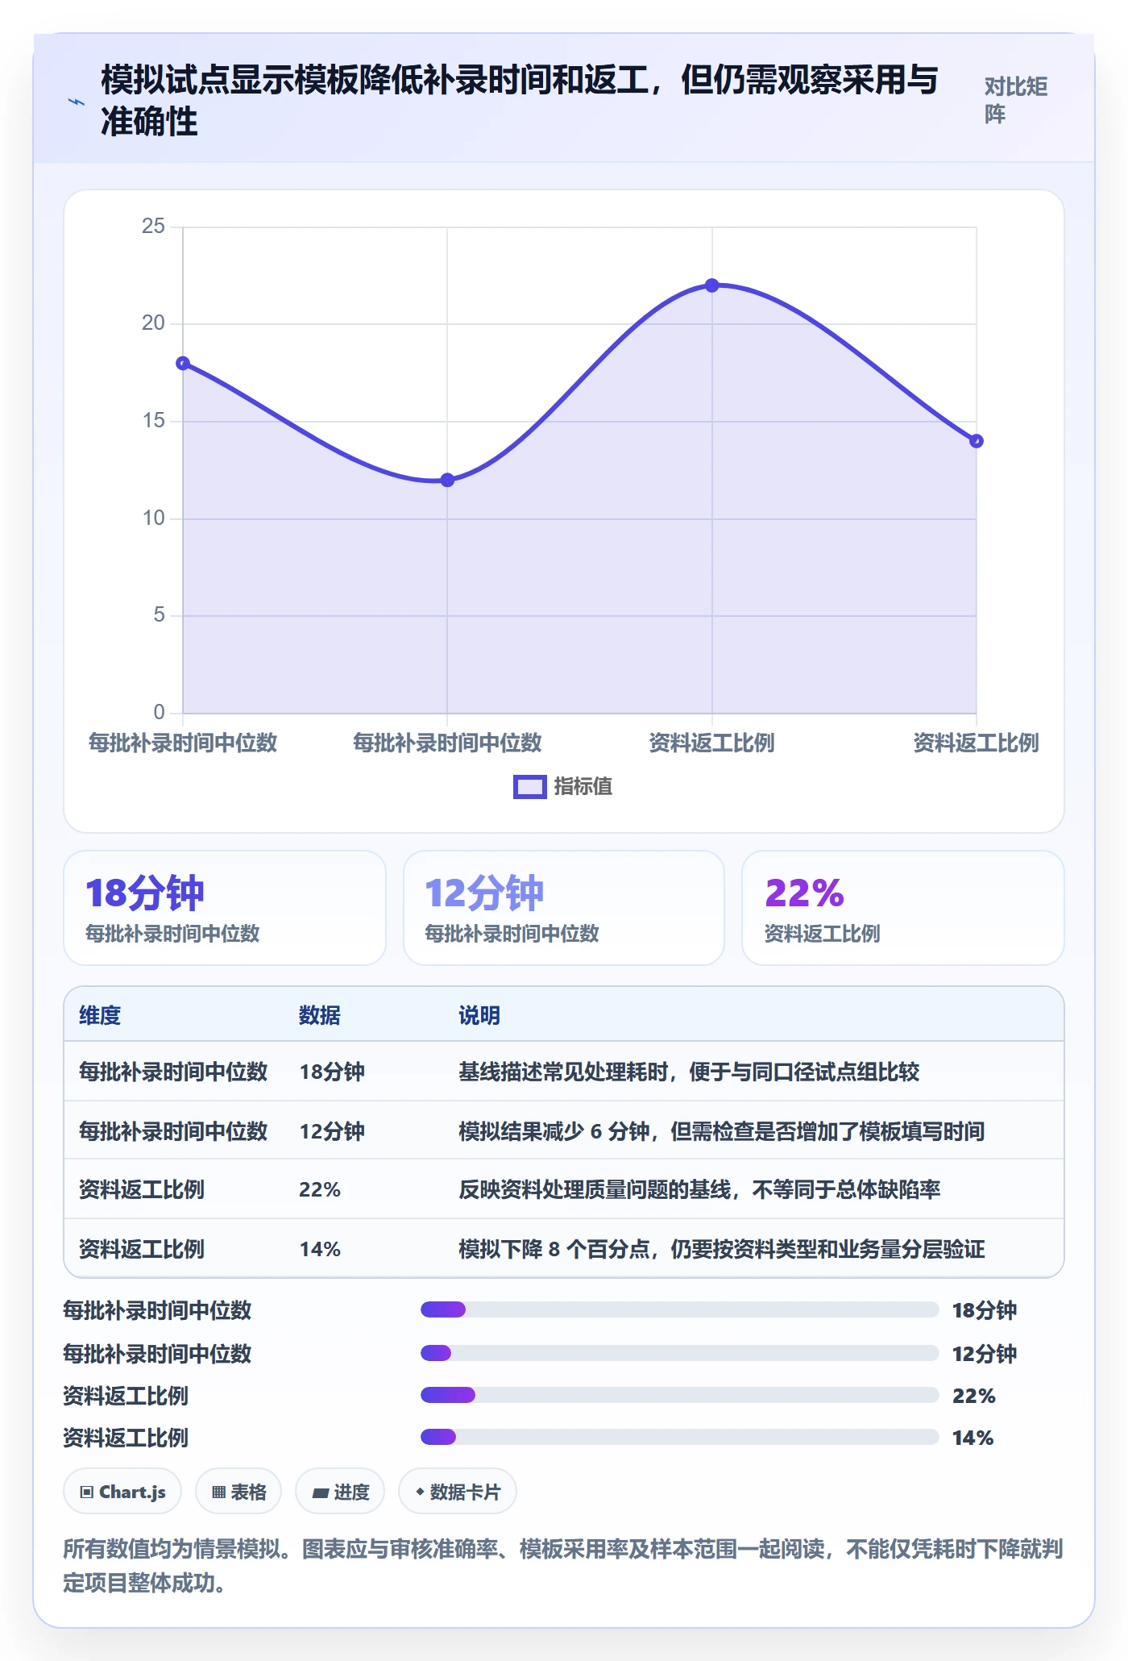Click the y-axis tick label 25
Viewport: 1128px width, 1661px height.
[153, 226]
